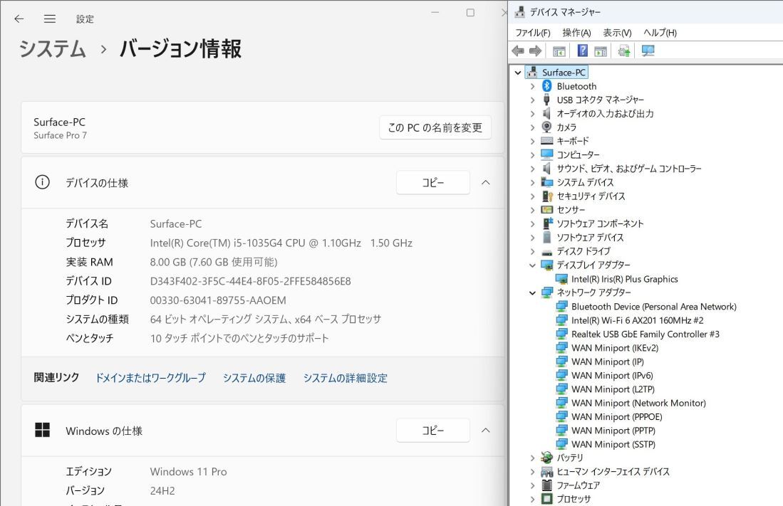
Task: Collapse the Surface-PC root tree node
Action: tap(518, 73)
